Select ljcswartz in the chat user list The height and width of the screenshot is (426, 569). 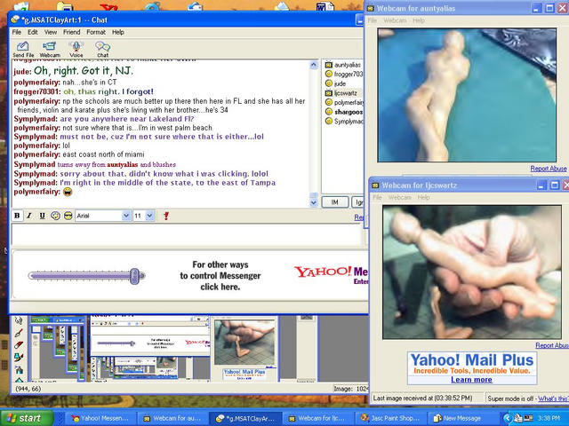pyautogui.click(x=343, y=93)
